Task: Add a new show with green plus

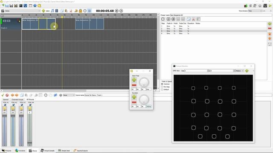Action: [44, 11]
